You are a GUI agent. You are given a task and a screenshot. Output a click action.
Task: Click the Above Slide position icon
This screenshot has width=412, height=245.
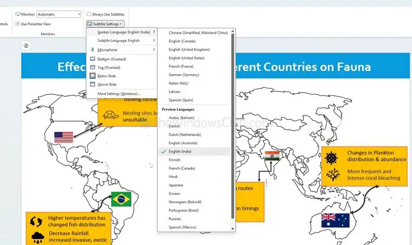[x=92, y=84]
